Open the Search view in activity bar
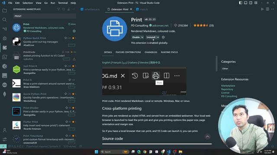The width and height of the screenshot is (277, 155). (5, 19)
